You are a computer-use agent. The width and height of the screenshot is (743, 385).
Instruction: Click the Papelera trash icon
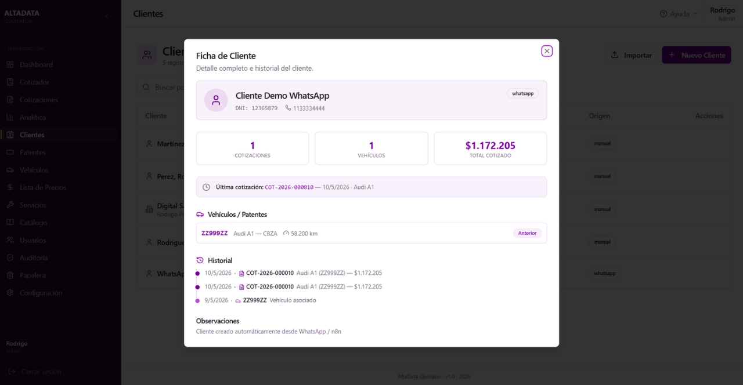[x=10, y=275]
